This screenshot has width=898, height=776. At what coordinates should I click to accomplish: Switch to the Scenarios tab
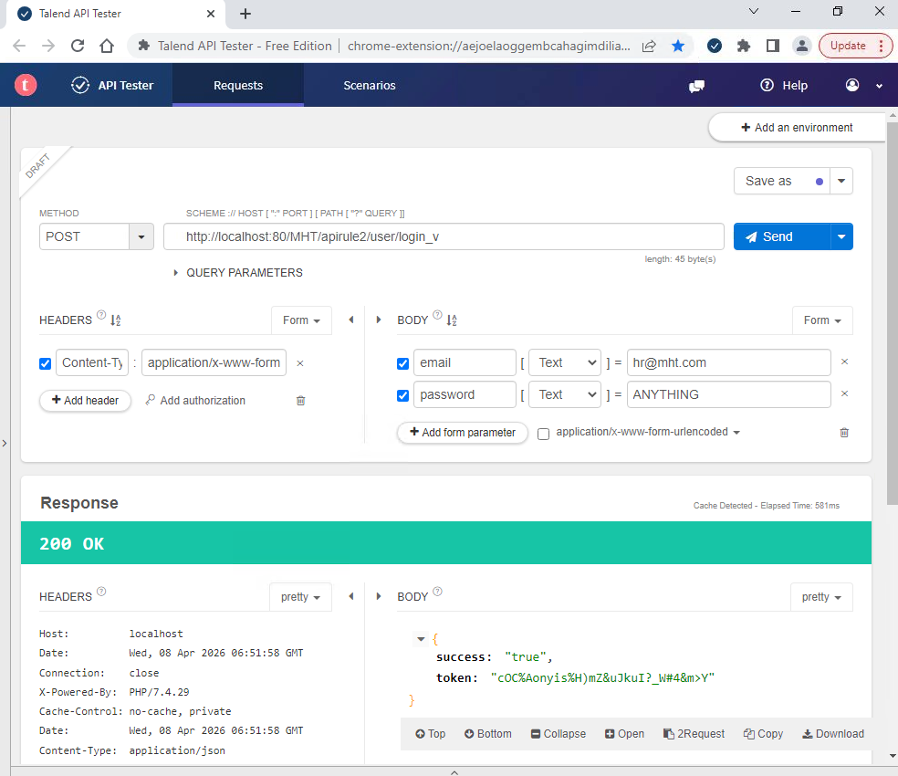click(370, 86)
